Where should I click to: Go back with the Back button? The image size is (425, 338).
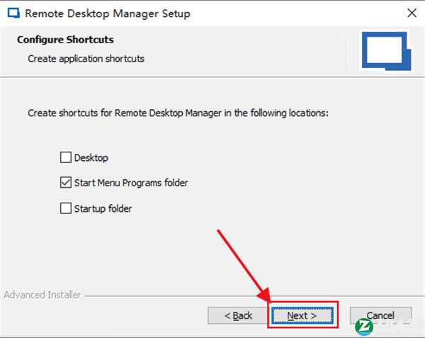238,315
